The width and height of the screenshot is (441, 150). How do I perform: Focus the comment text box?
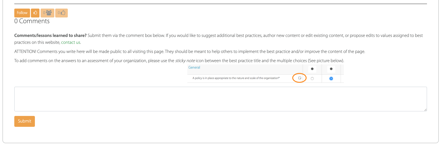click(x=220, y=99)
